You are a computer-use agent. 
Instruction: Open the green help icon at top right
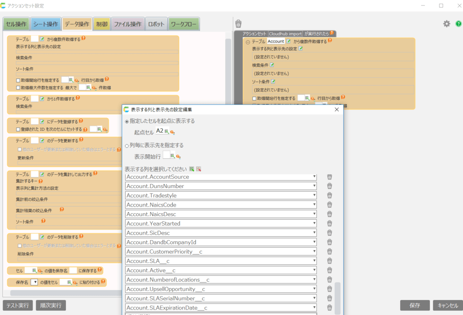[458, 24]
